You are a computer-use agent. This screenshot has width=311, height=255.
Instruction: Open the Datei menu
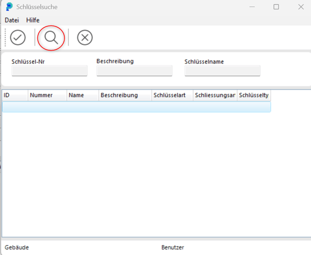coord(12,20)
